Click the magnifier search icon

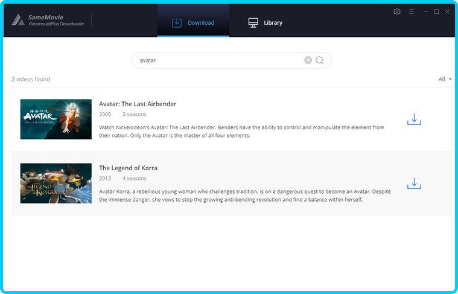pyautogui.click(x=320, y=60)
